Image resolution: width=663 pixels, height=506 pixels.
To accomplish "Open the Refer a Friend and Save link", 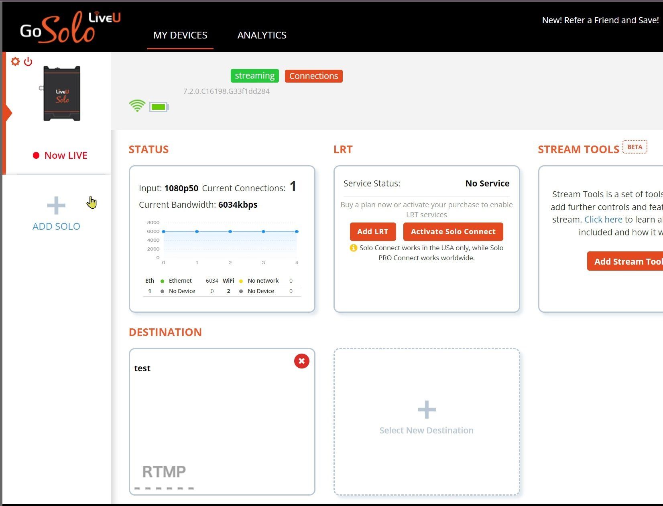I will (600, 20).
